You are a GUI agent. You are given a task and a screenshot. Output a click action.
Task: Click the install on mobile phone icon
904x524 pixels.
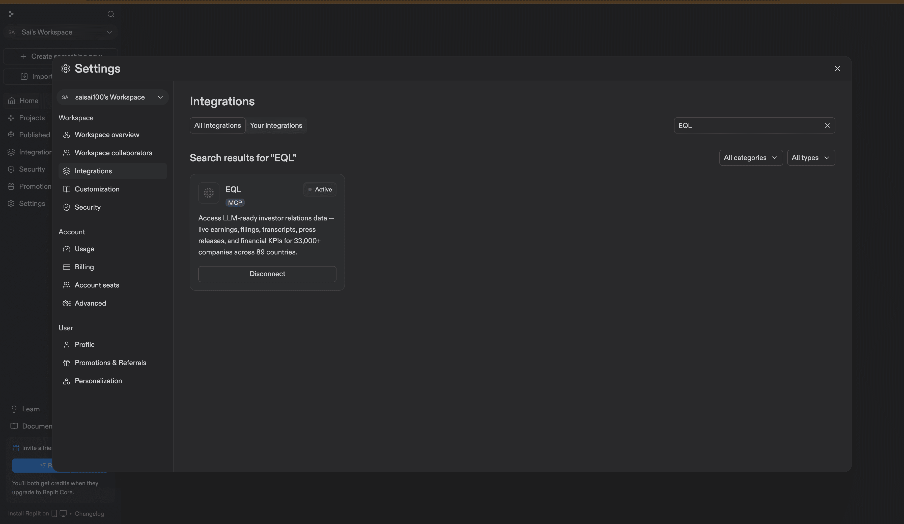tap(54, 513)
